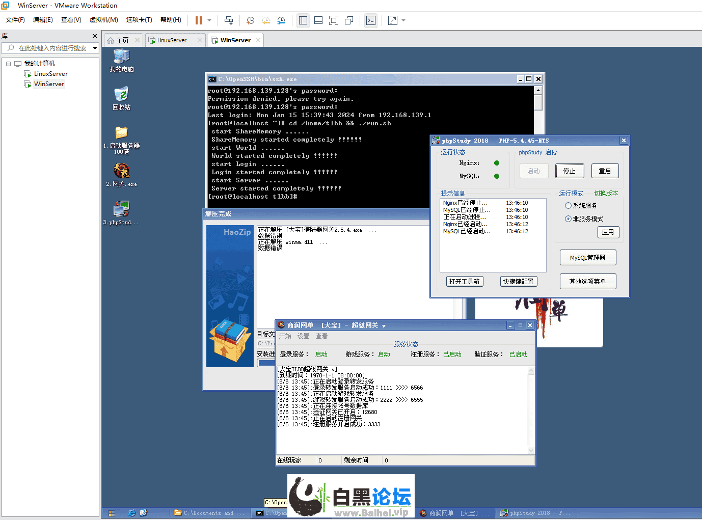Pause the virtual machine from toolbar

coord(199,20)
